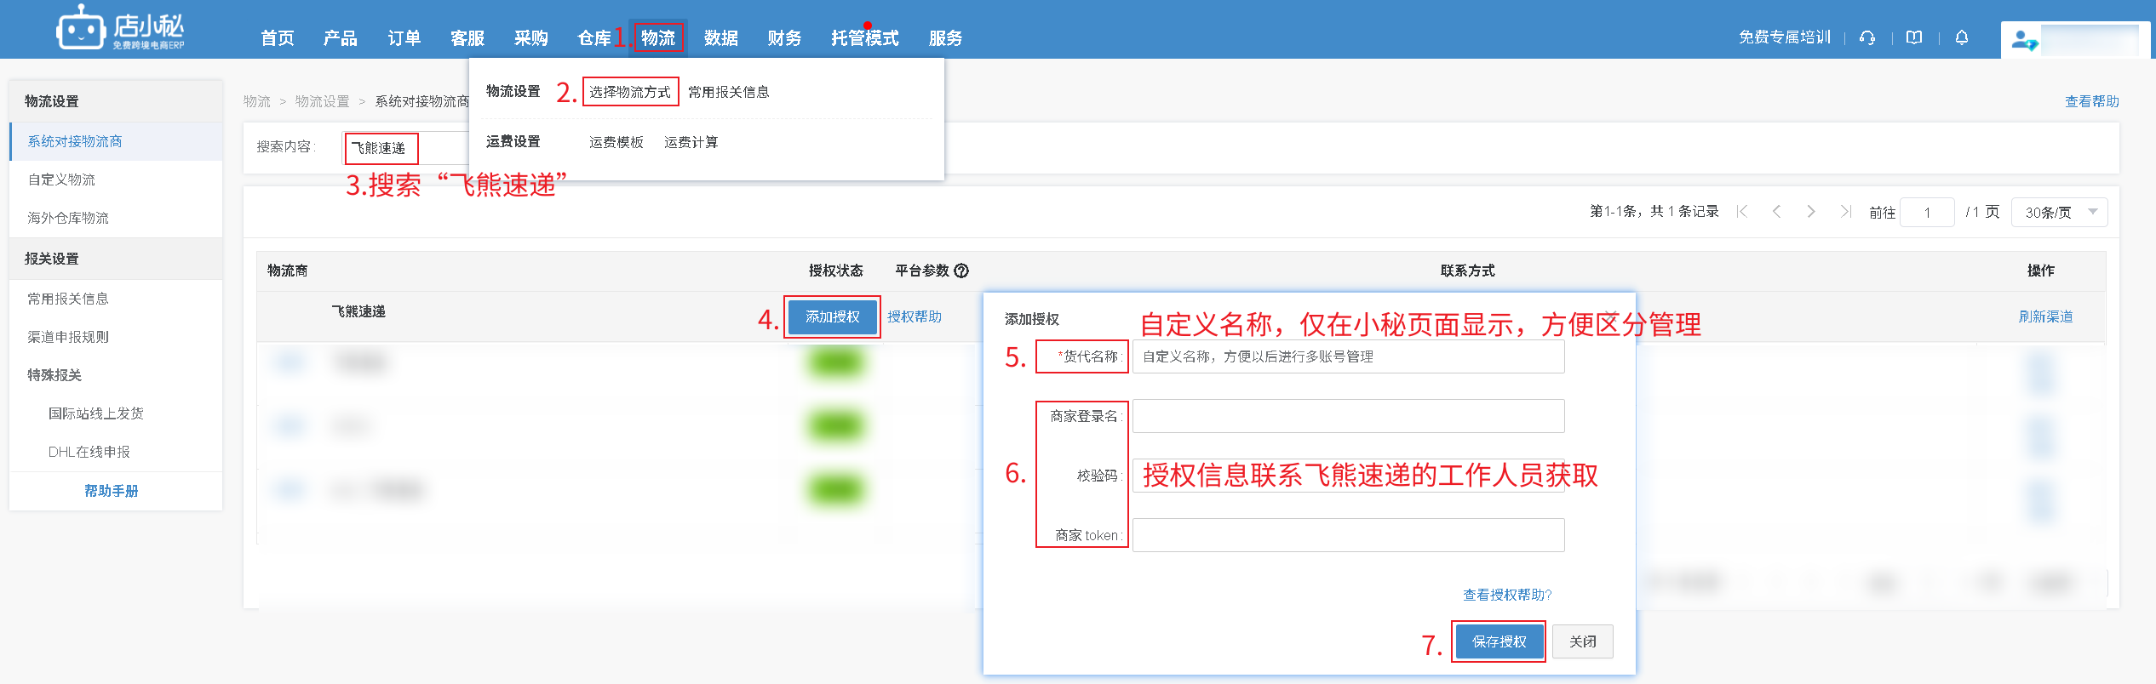Click 添加授权 button for 飞熊速递
Image resolution: width=2156 pixels, height=684 pixels.
pyautogui.click(x=833, y=317)
